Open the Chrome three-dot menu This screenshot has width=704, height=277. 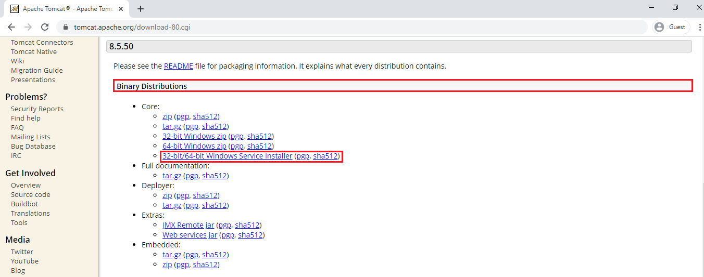pos(700,27)
